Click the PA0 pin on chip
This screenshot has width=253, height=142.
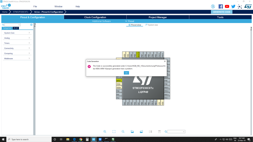[119, 91]
